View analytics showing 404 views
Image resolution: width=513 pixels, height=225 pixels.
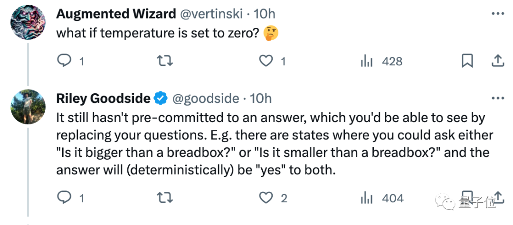point(367,198)
